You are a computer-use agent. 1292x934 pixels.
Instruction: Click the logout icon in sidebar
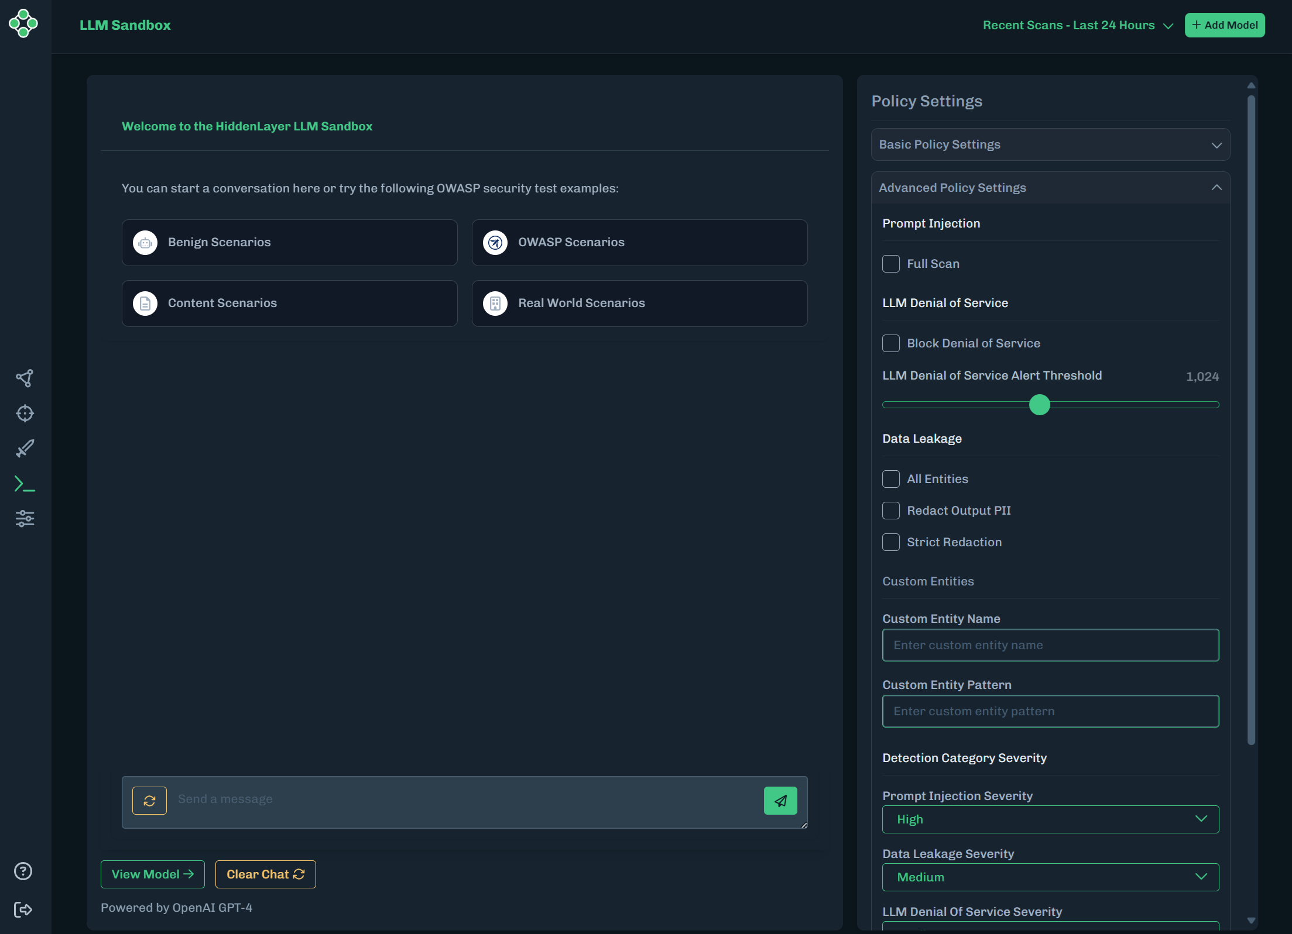(x=23, y=909)
